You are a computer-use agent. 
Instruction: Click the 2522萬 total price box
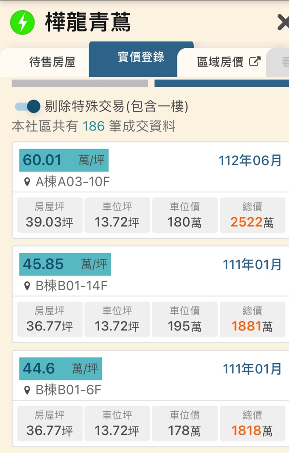pos(252,215)
